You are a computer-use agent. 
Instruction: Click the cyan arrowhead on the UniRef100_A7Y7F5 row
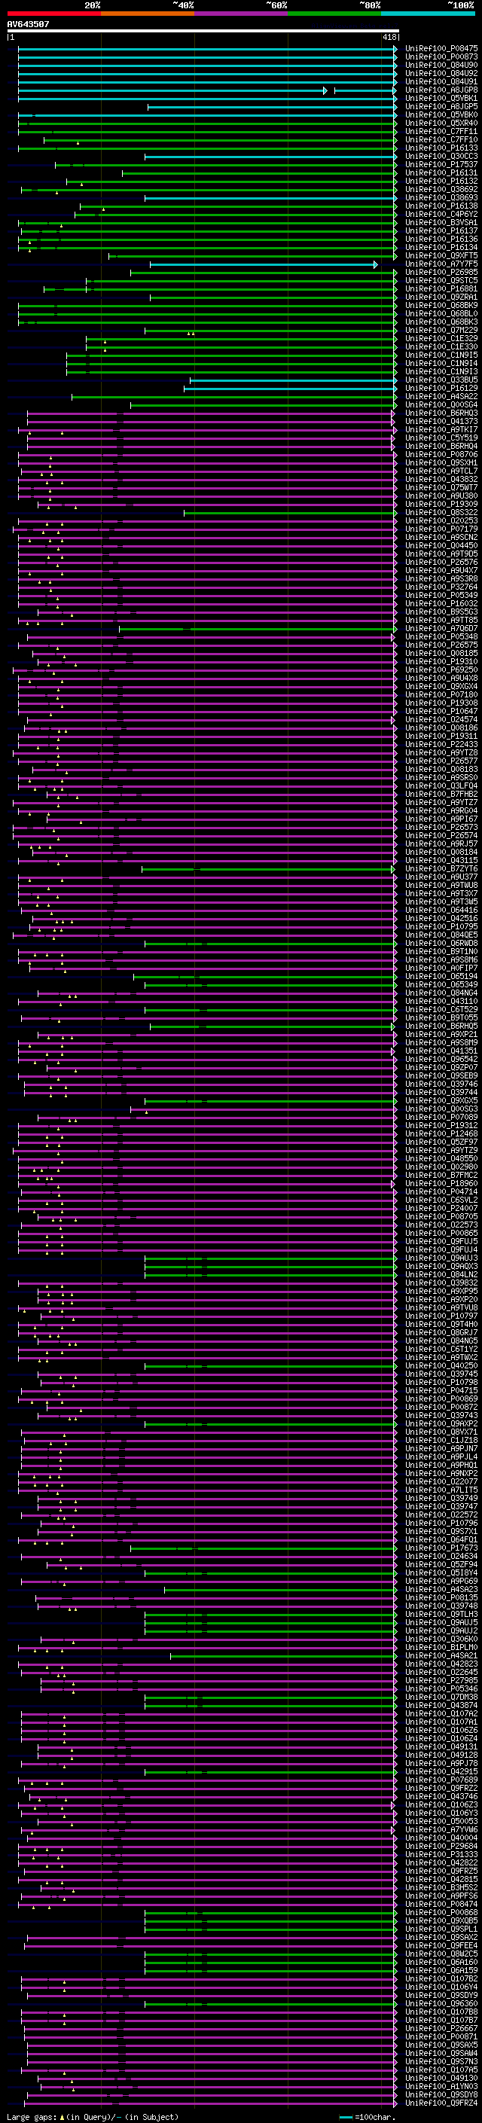click(x=376, y=264)
